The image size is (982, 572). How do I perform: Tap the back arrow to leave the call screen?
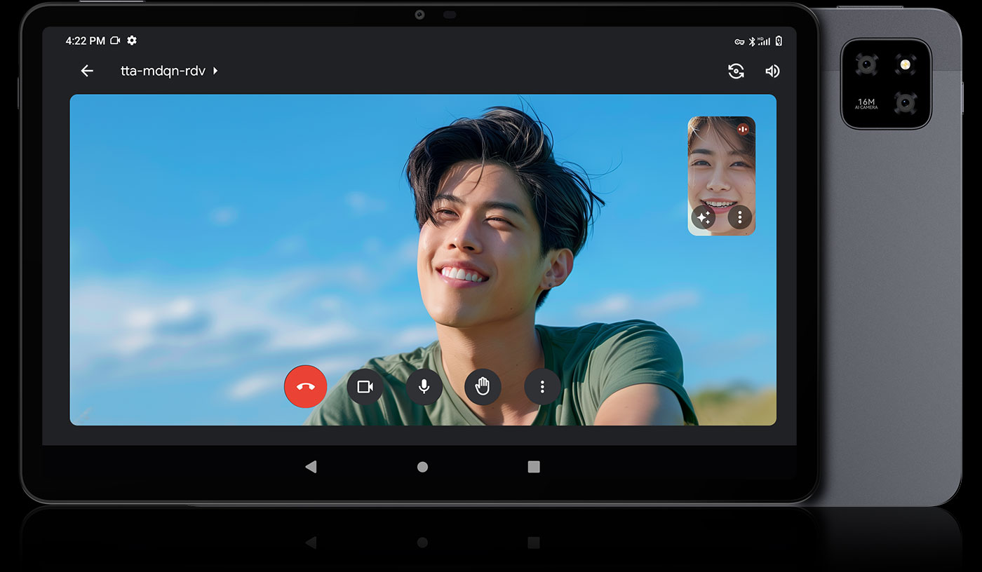[x=87, y=71]
